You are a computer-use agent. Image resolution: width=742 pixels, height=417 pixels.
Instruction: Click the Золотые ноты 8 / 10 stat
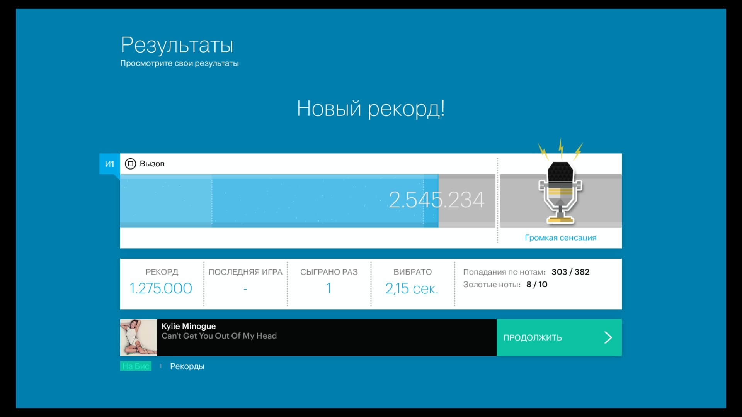point(507,285)
